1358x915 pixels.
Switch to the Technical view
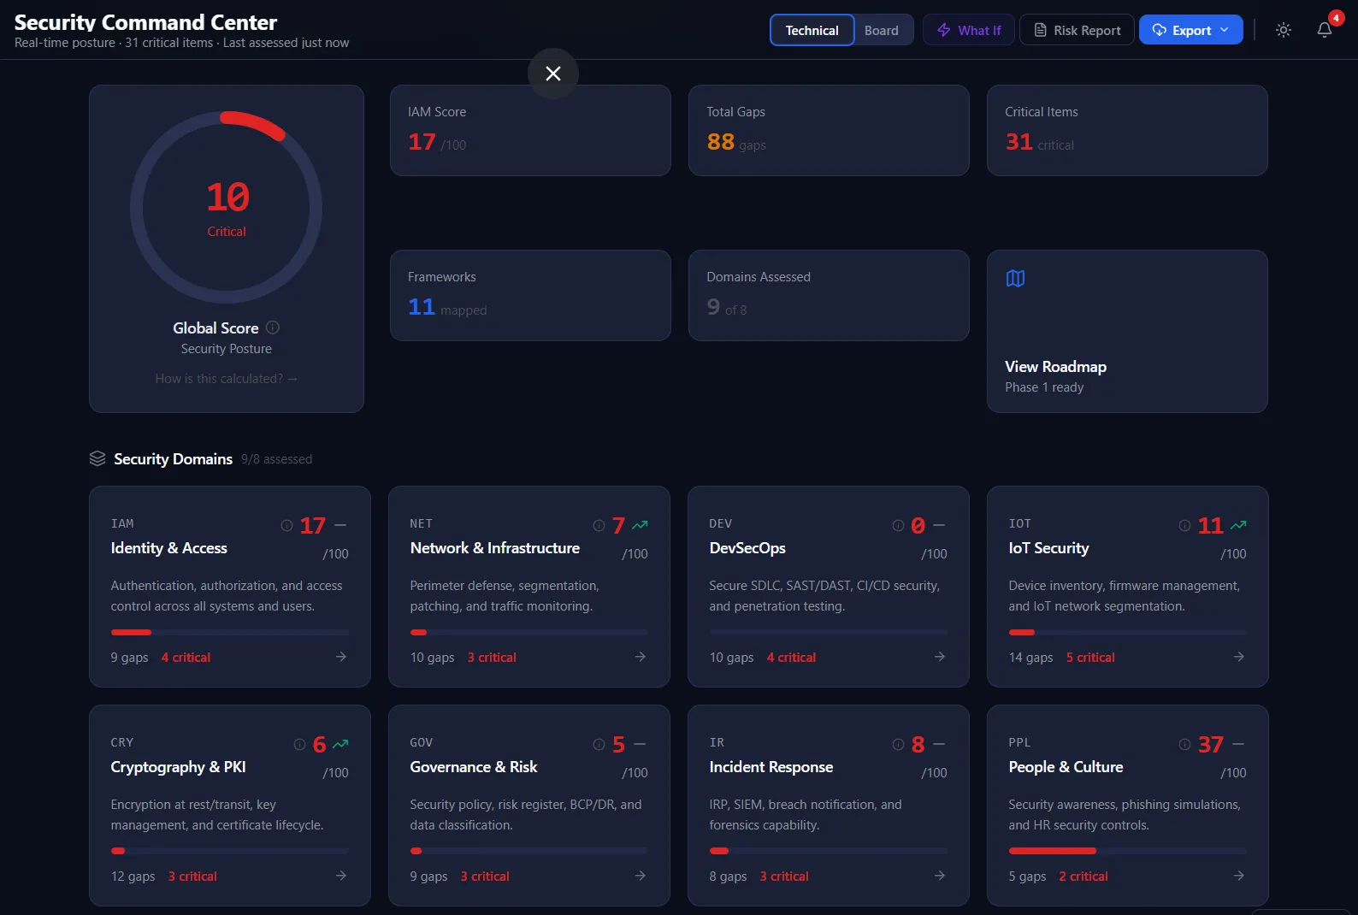point(812,30)
